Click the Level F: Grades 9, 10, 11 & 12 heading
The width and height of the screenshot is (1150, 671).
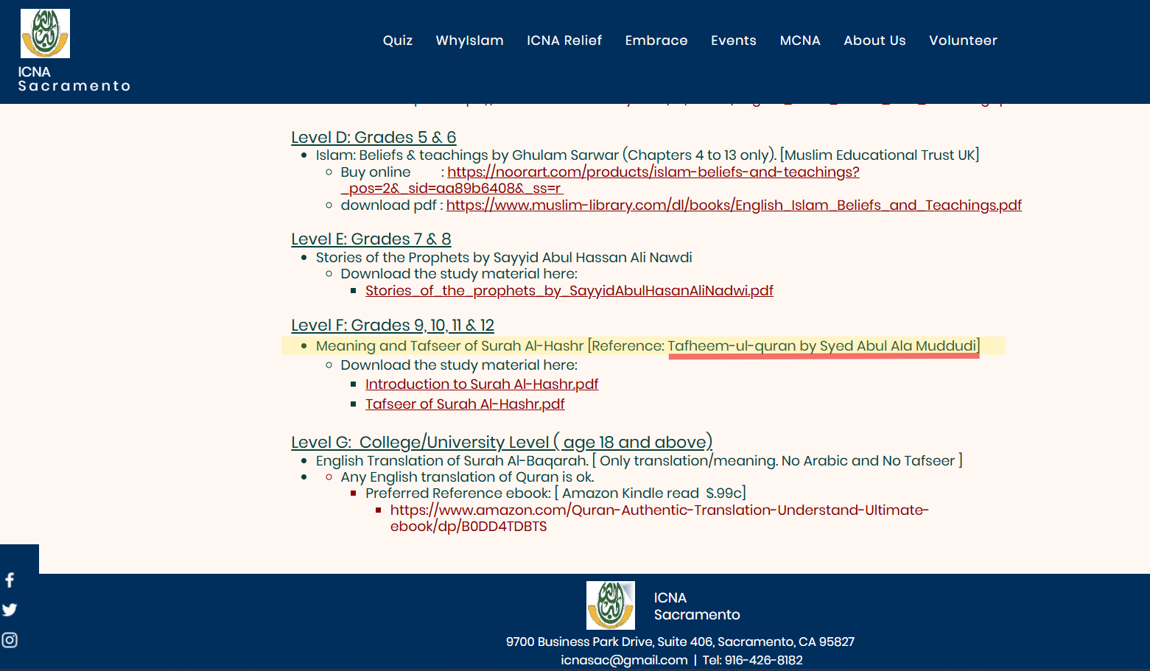click(x=393, y=326)
